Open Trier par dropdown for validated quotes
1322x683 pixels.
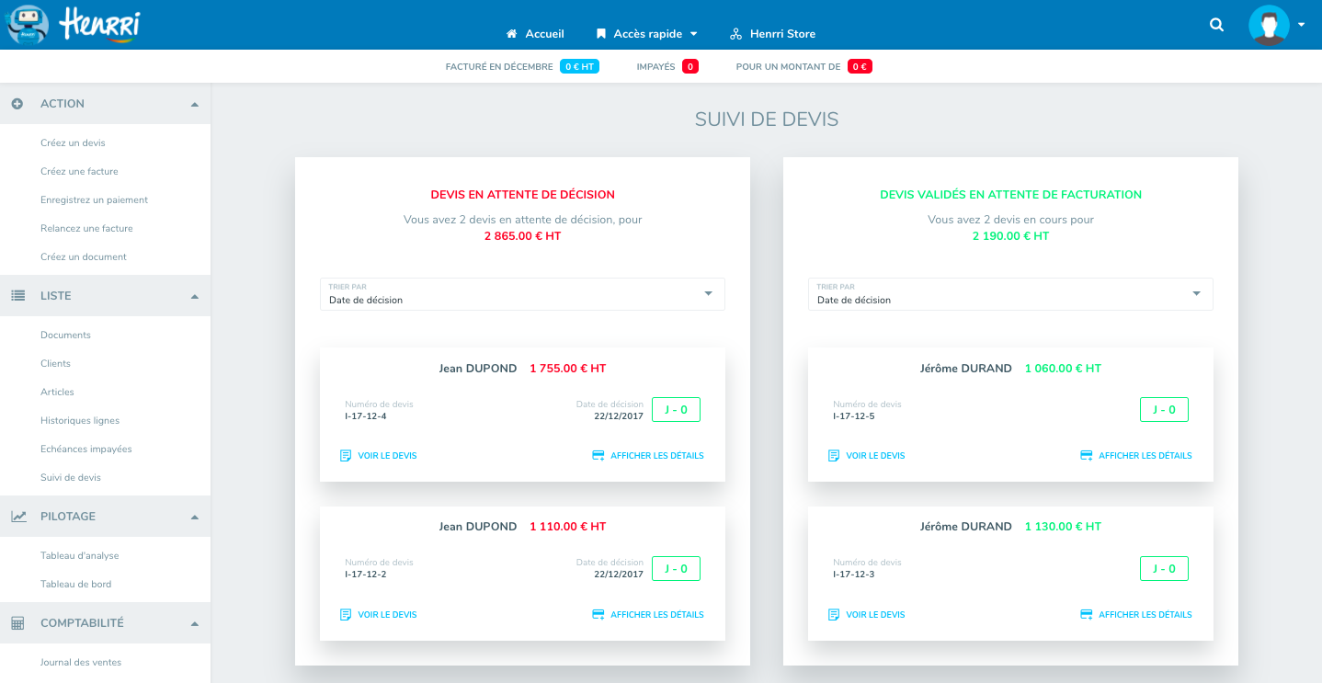[x=1010, y=294]
